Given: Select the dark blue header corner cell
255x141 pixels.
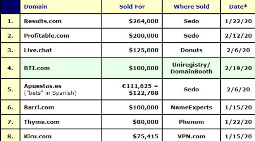Looking at the screenshot, I should 10,7.
